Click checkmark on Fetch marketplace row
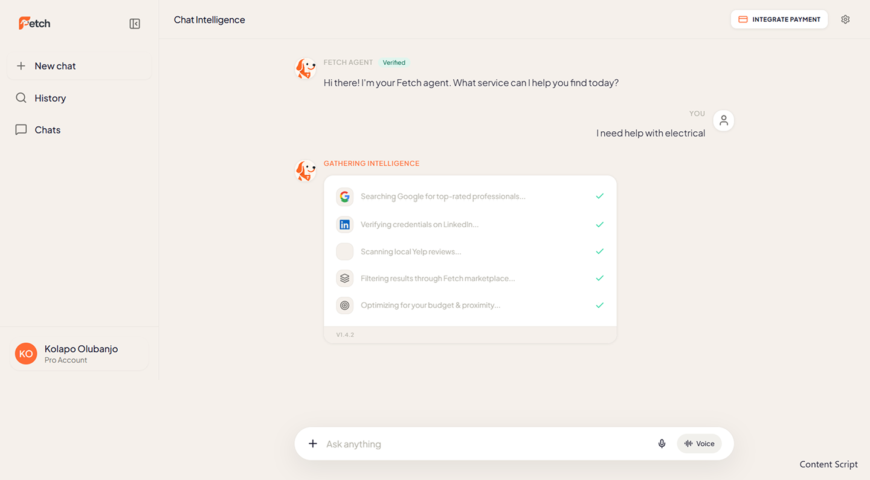This screenshot has height=480, width=870. pos(600,278)
